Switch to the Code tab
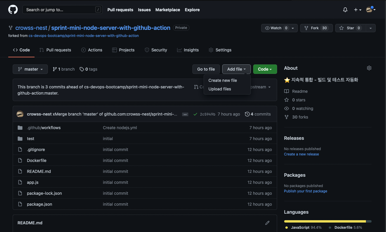The width and height of the screenshot is (386, 232). click(x=22, y=50)
